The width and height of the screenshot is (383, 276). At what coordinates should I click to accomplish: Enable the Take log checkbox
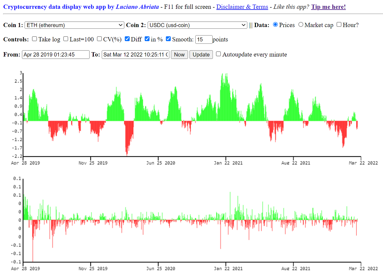pos(34,39)
